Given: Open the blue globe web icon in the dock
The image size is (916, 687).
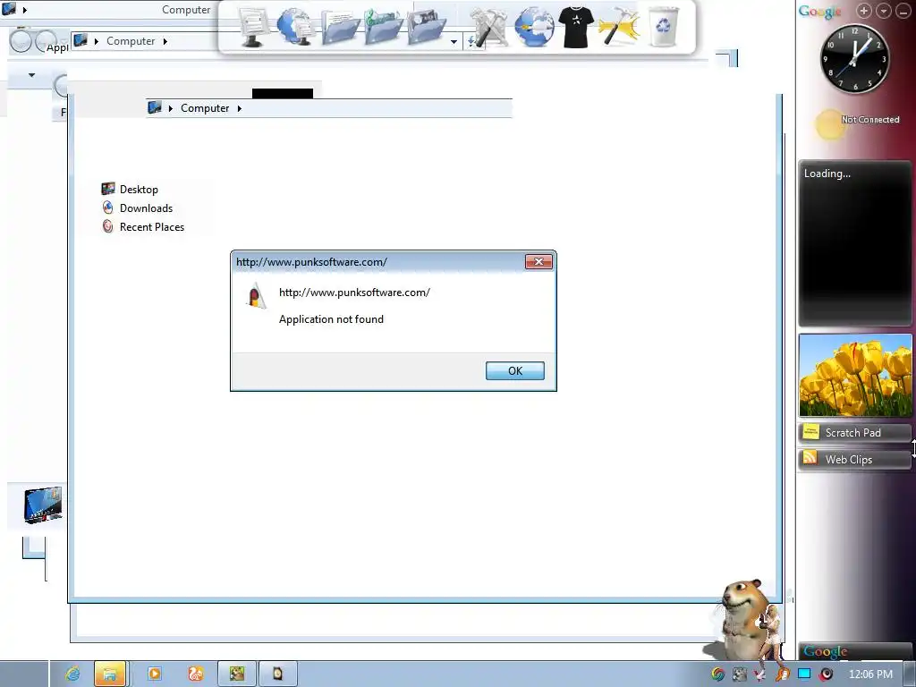Looking at the screenshot, I should coord(533,27).
